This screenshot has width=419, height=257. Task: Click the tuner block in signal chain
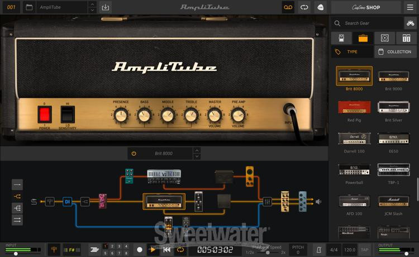point(50,202)
